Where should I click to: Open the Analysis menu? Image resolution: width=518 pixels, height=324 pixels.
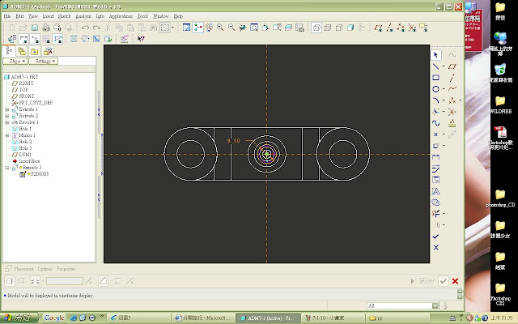coord(83,15)
